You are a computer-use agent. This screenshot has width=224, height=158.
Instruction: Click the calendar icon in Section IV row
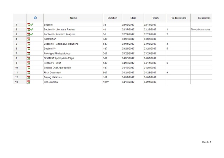pyautogui.click(x=28, y=49)
